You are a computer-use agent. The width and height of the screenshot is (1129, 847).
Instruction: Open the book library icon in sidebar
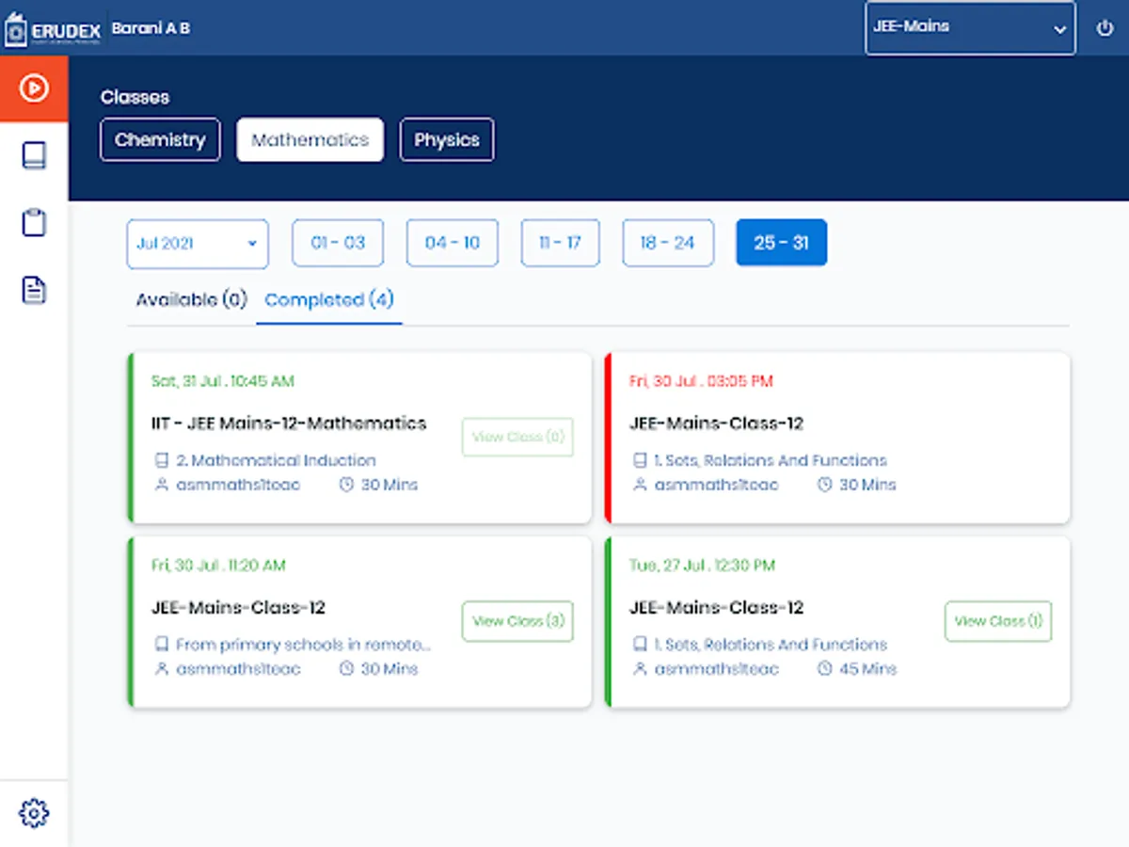click(34, 155)
